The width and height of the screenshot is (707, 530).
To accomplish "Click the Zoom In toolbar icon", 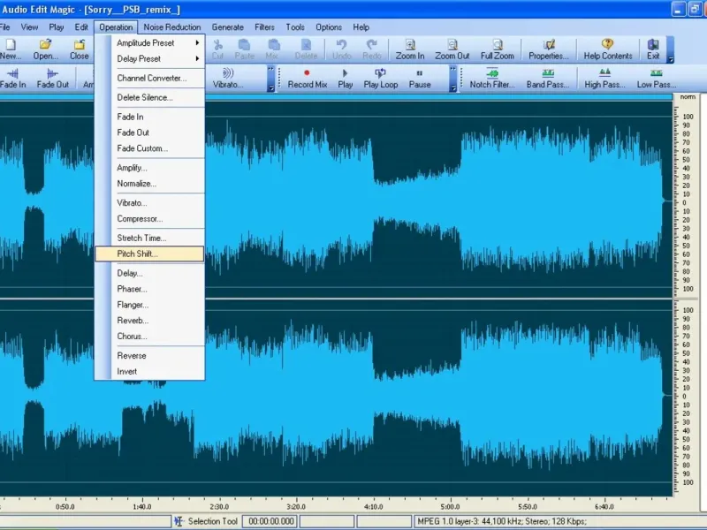I will [x=409, y=49].
